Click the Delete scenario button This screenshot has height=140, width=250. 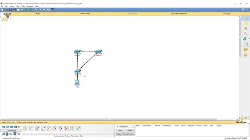coord(130,130)
